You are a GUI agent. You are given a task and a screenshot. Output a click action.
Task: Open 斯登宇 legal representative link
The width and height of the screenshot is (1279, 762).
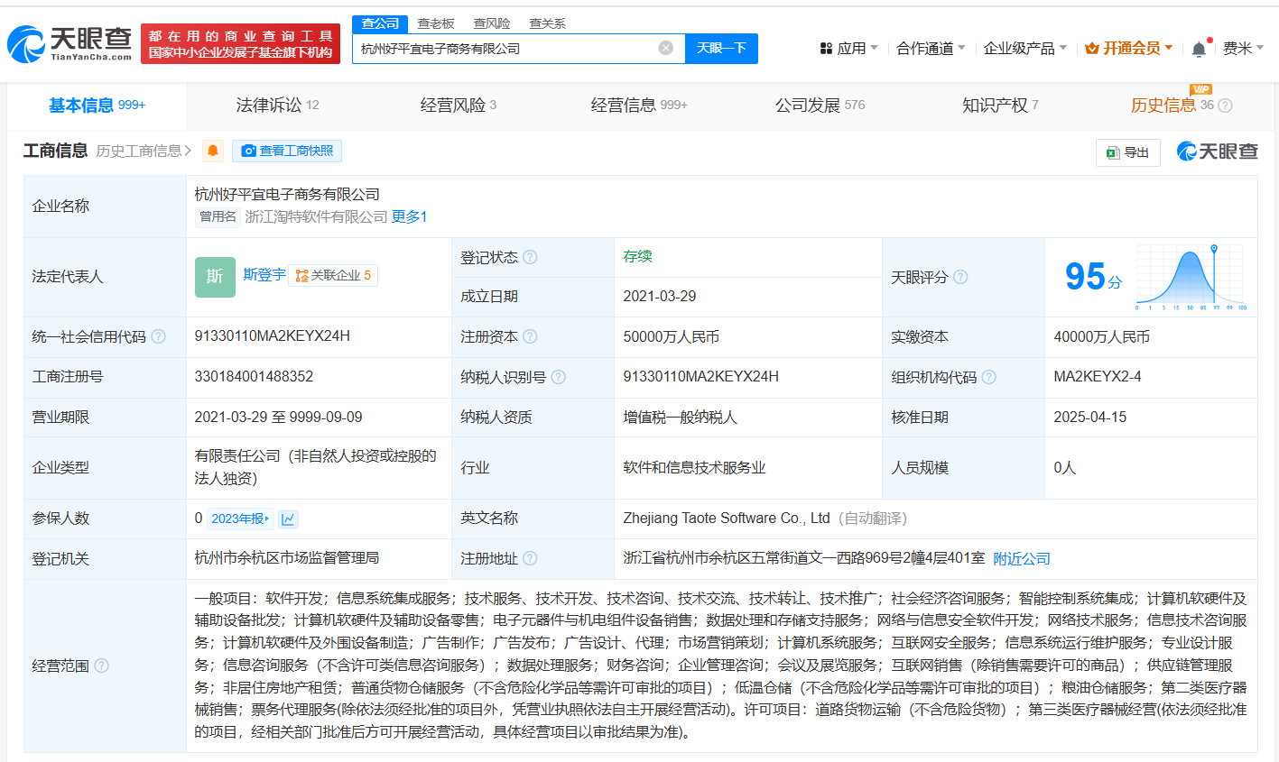[264, 274]
